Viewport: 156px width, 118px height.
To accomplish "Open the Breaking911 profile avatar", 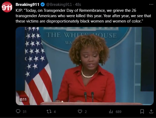I will pos(7,7).
